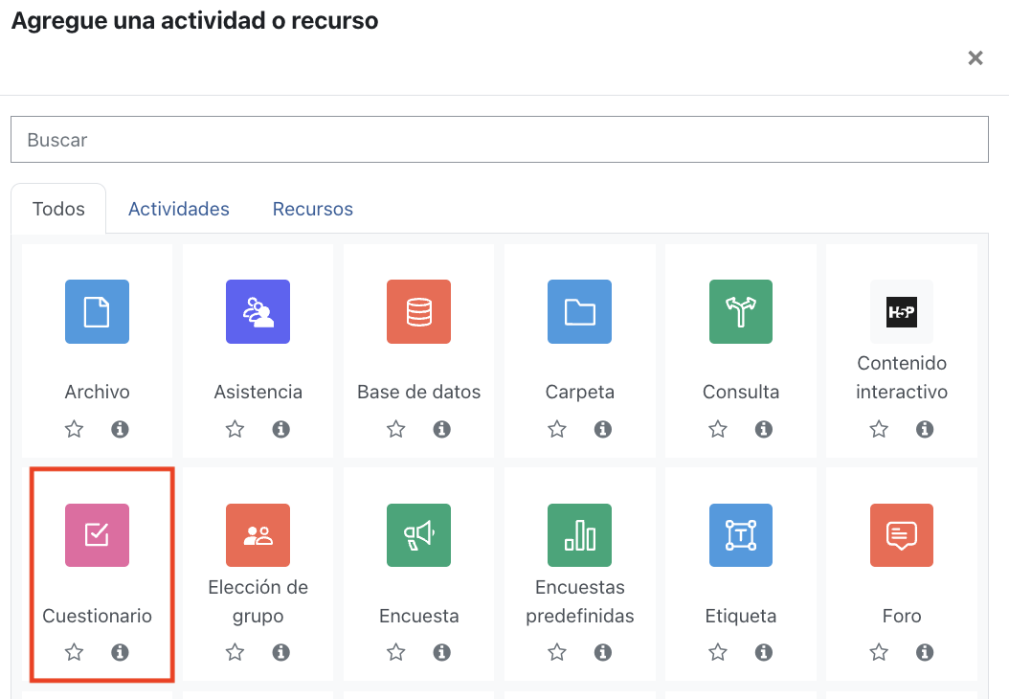The width and height of the screenshot is (1009, 699).
Task: Show info for Cuestionario
Action: click(x=120, y=652)
